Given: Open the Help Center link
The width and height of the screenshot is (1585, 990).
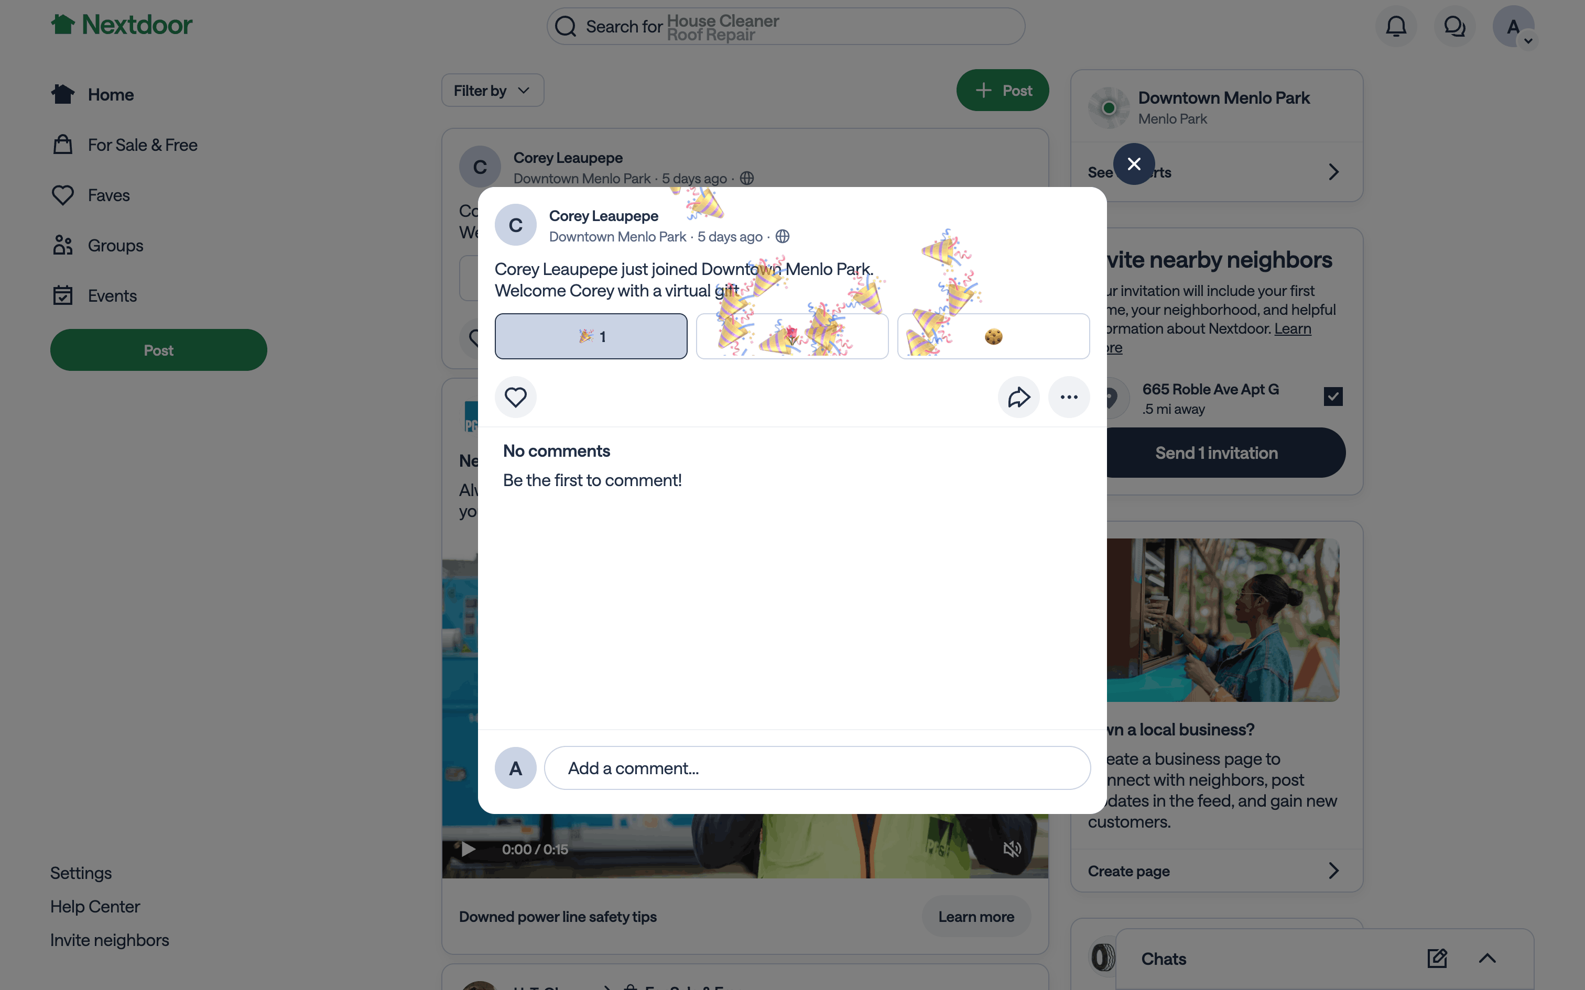Looking at the screenshot, I should pos(95,907).
